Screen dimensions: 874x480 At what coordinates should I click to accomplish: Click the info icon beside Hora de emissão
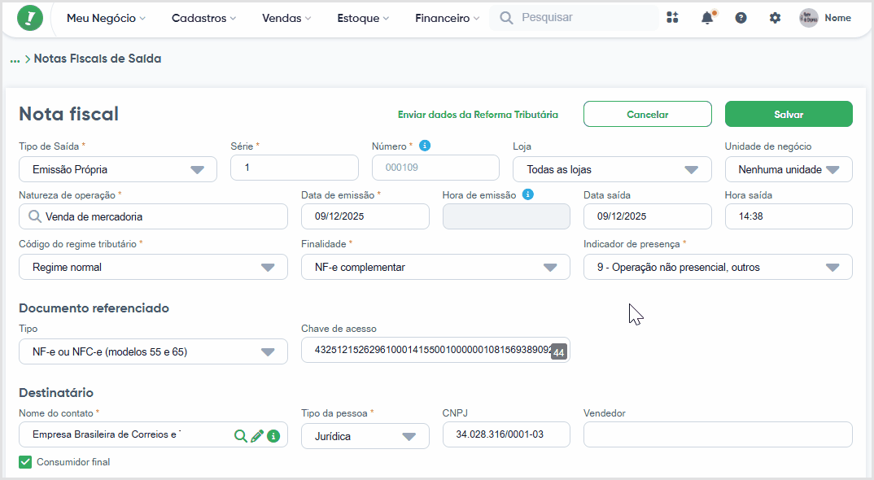(x=528, y=194)
